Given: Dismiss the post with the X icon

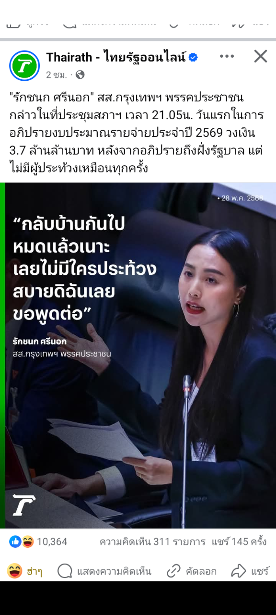Looking at the screenshot, I should [x=260, y=57].
